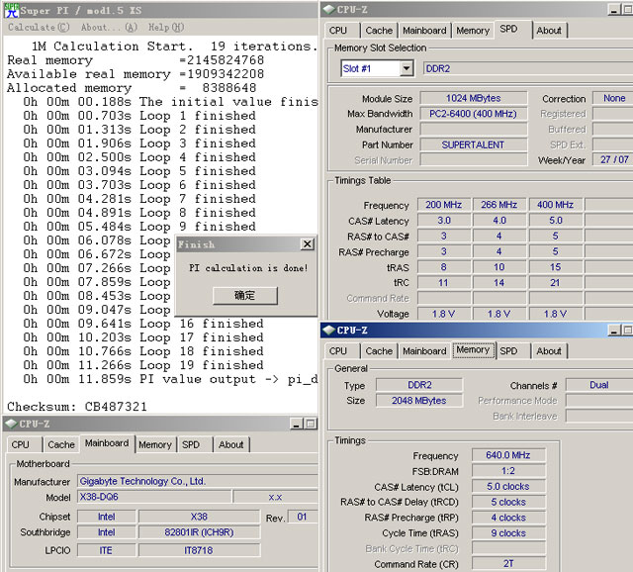Maximize the CPU-Z Mainboard window
The width and height of the screenshot is (633, 572).
pos(310,424)
